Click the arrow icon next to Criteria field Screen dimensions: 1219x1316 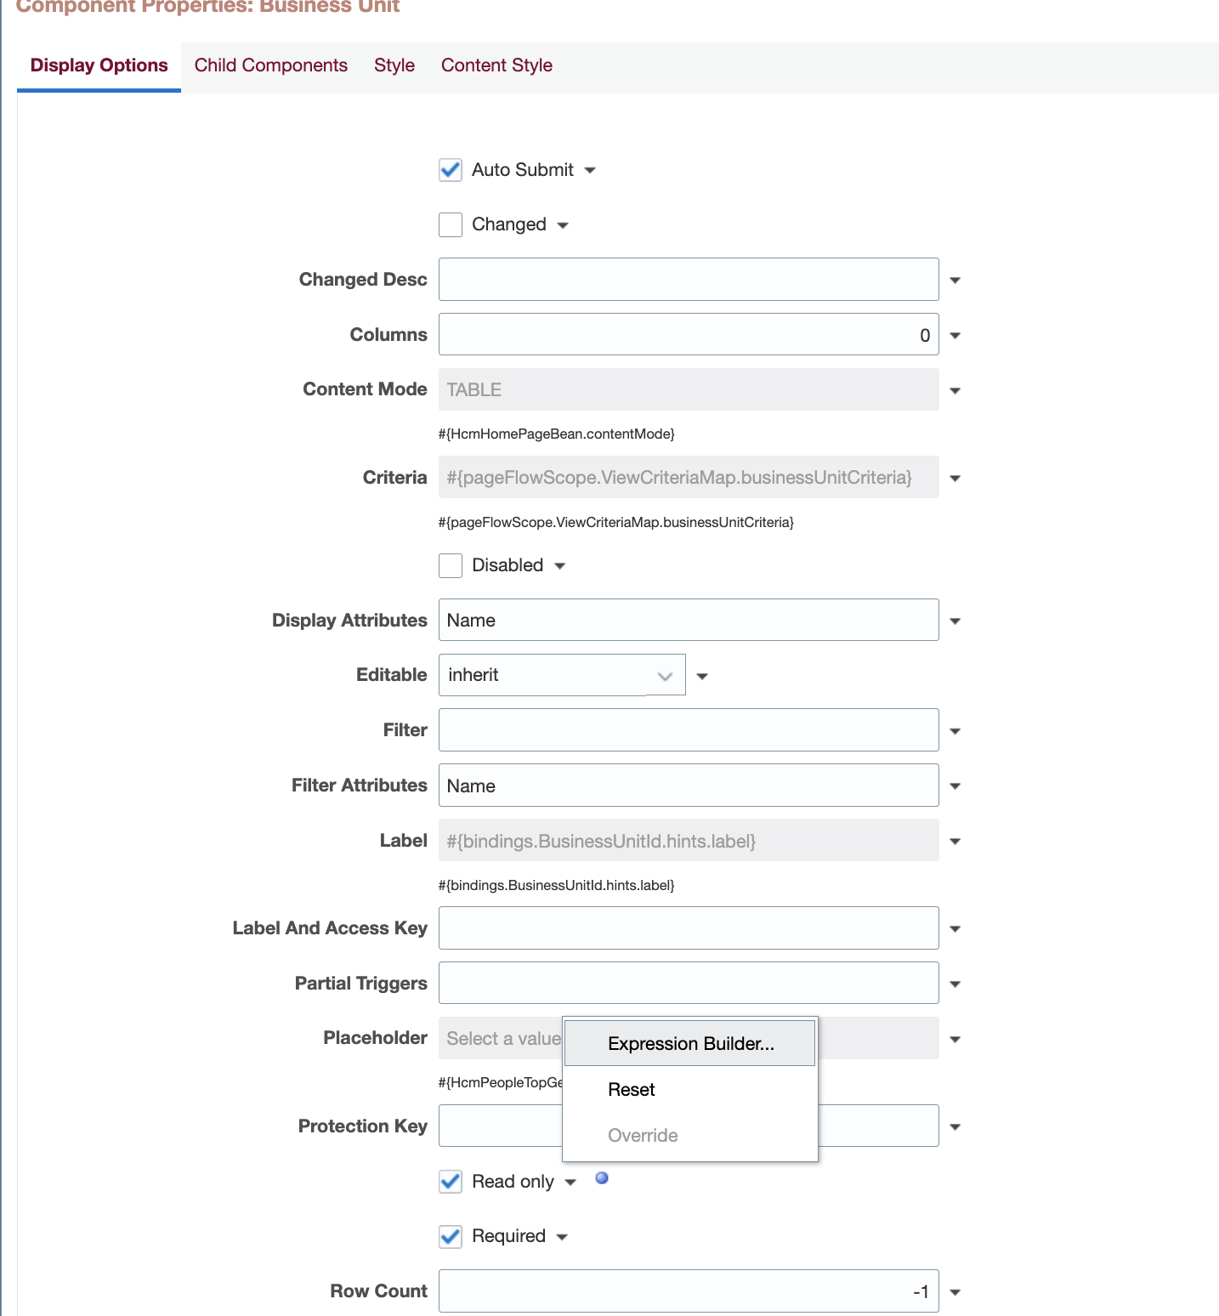click(x=954, y=478)
